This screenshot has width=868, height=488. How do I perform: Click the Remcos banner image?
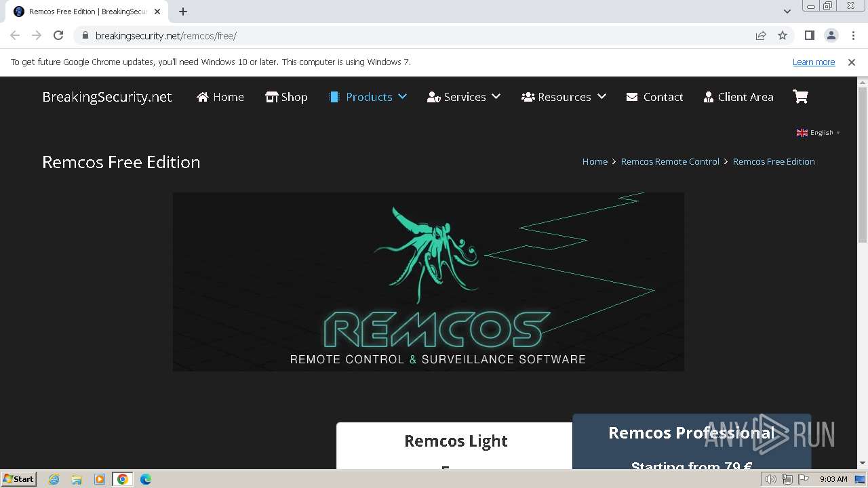point(429,282)
